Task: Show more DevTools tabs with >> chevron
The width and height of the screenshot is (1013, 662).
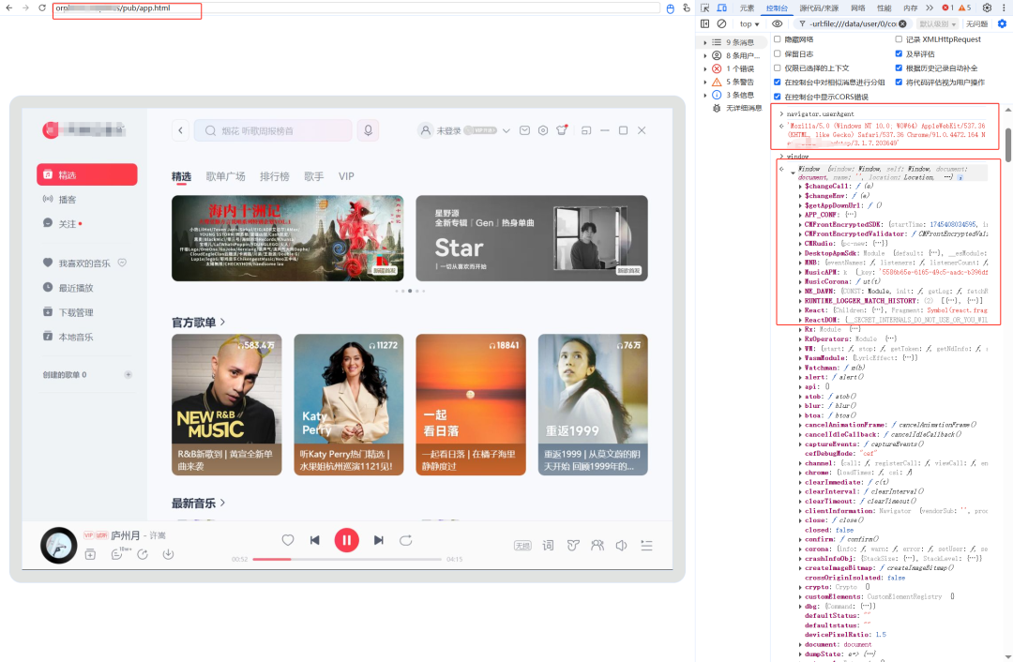Action: pos(929,8)
